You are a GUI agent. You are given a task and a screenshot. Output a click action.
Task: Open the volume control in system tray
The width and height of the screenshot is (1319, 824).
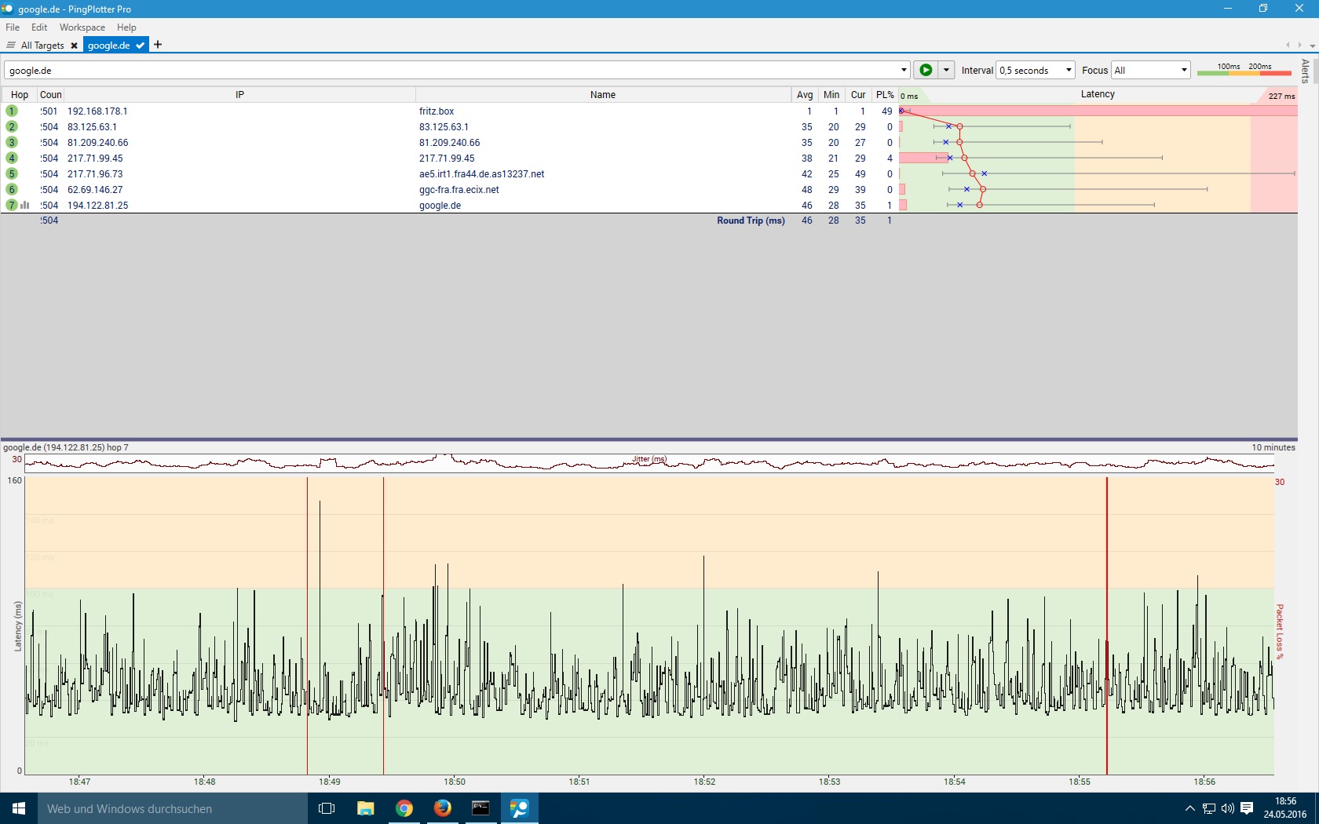coord(1228,808)
